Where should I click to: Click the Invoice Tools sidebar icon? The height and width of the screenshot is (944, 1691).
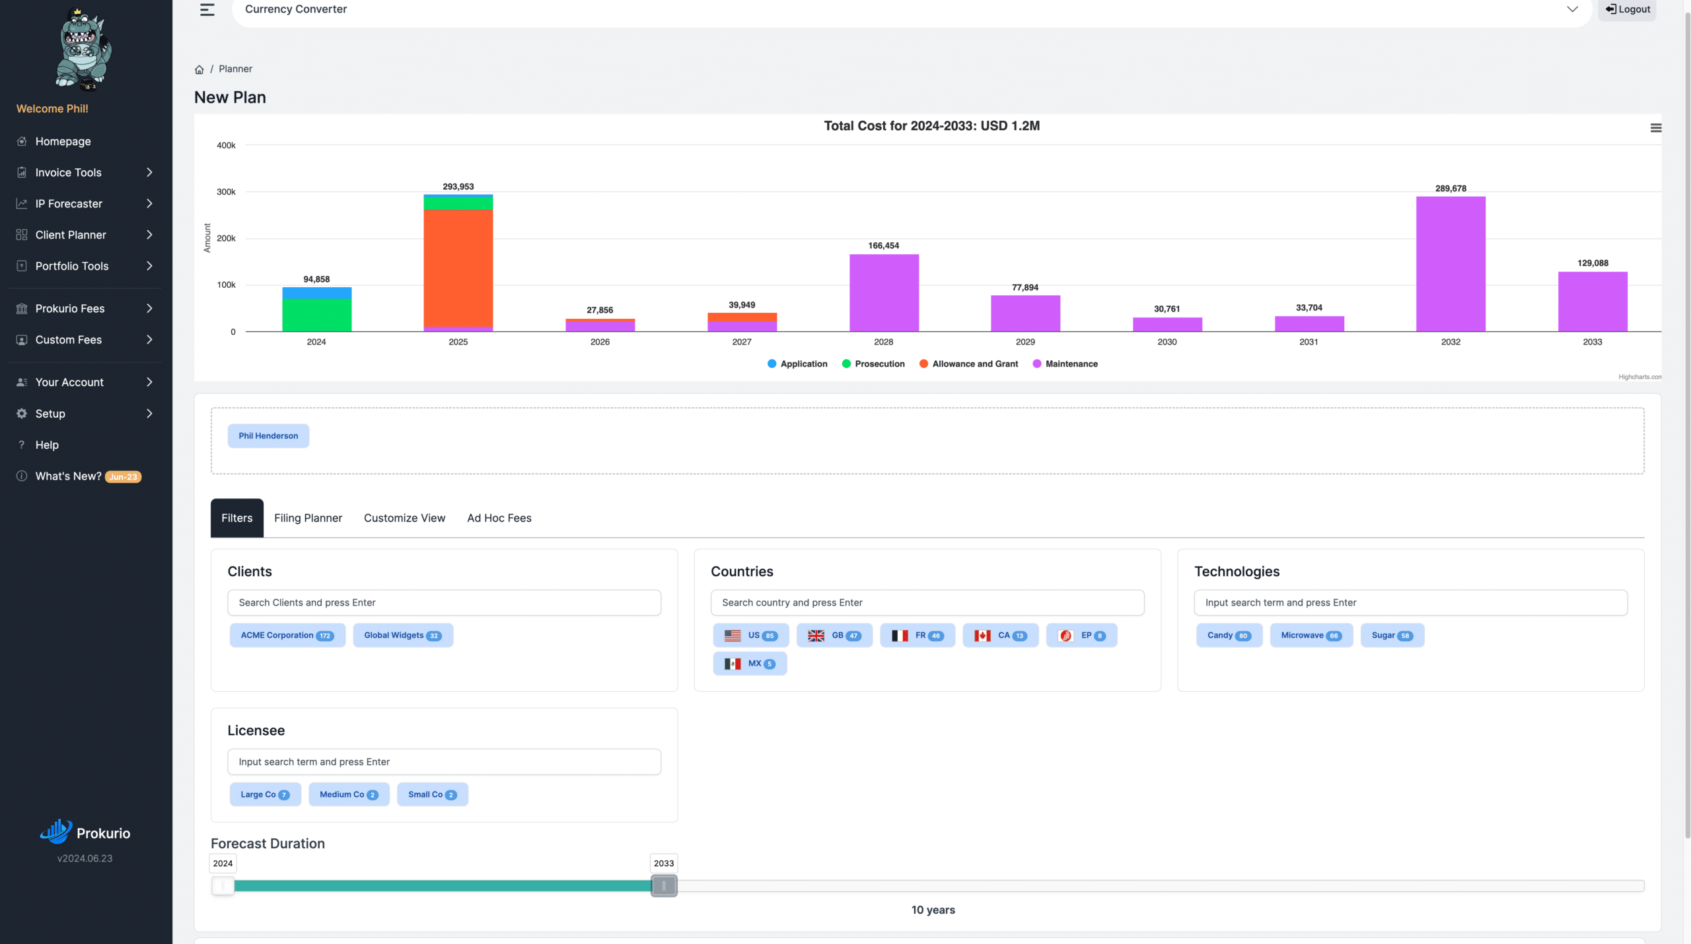tap(22, 172)
